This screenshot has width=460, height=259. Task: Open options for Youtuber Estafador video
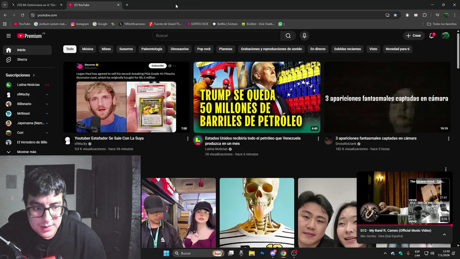188,138
